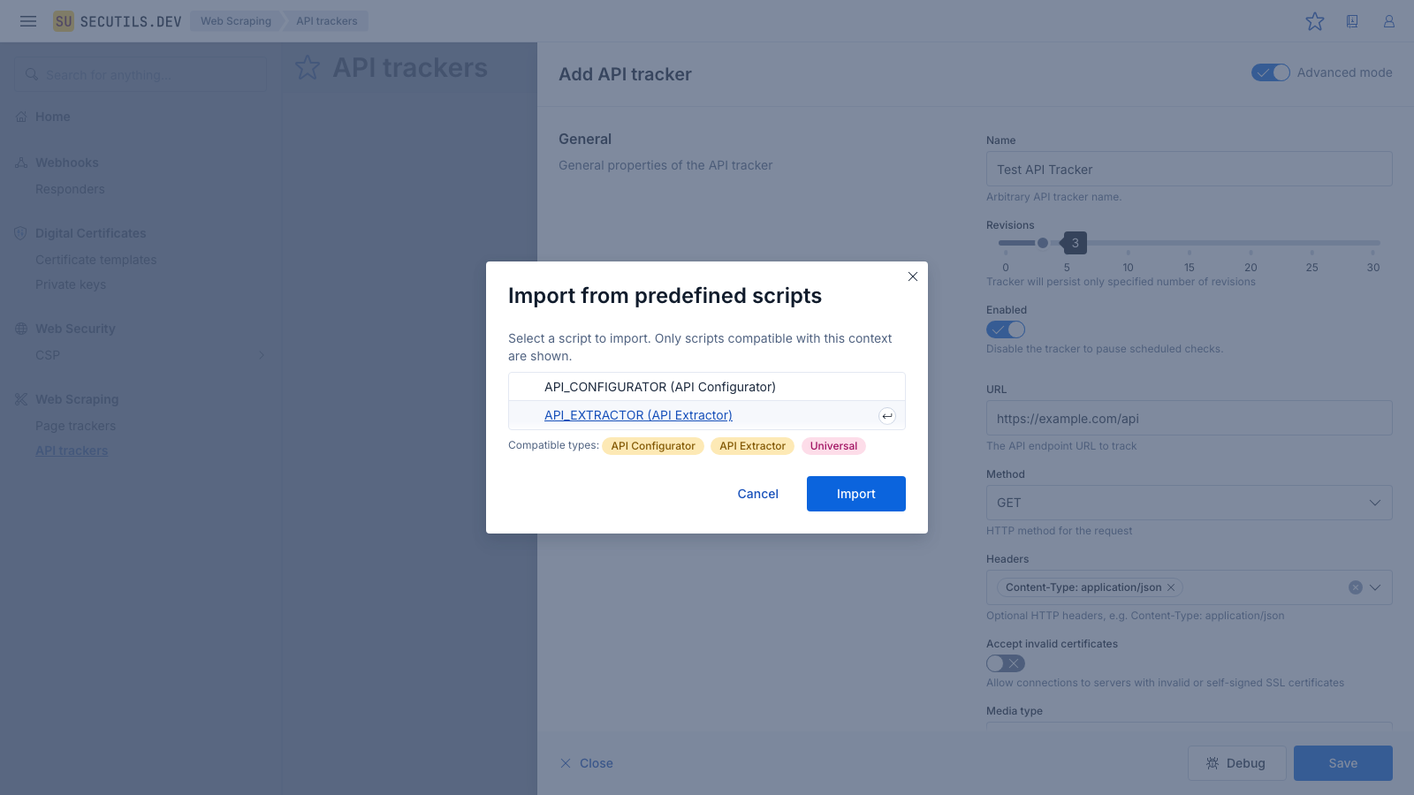Select the API_EXTRACTOR script option
Image resolution: width=1414 pixels, height=795 pixels.
click(x=638, y=415)
